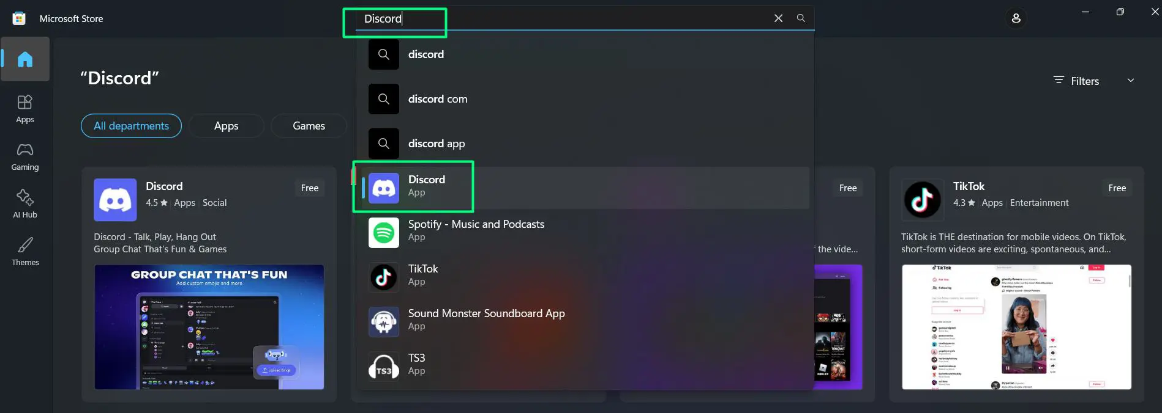
Task: Click the Discord result card title
Action: (x=164, y=186)
